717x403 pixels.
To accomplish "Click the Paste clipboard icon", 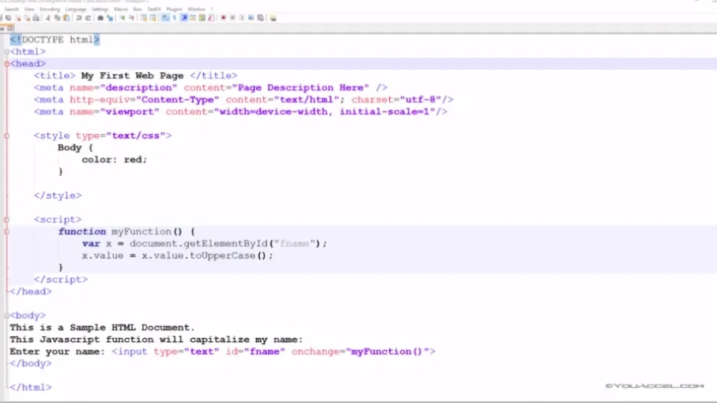I will click(66, 18).
